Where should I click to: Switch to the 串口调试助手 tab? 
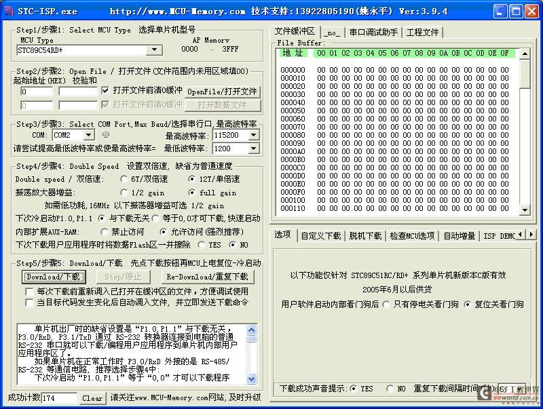click(373, 32)
